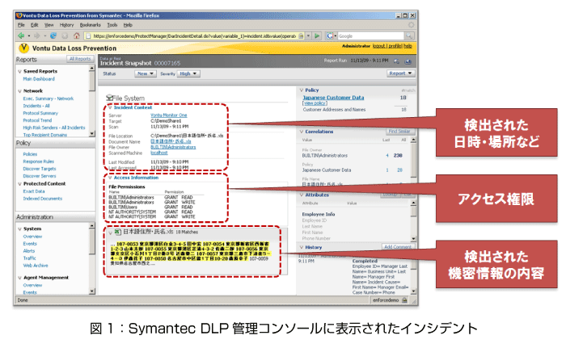Collapse the Network tree section

click(x=19, y=91)
